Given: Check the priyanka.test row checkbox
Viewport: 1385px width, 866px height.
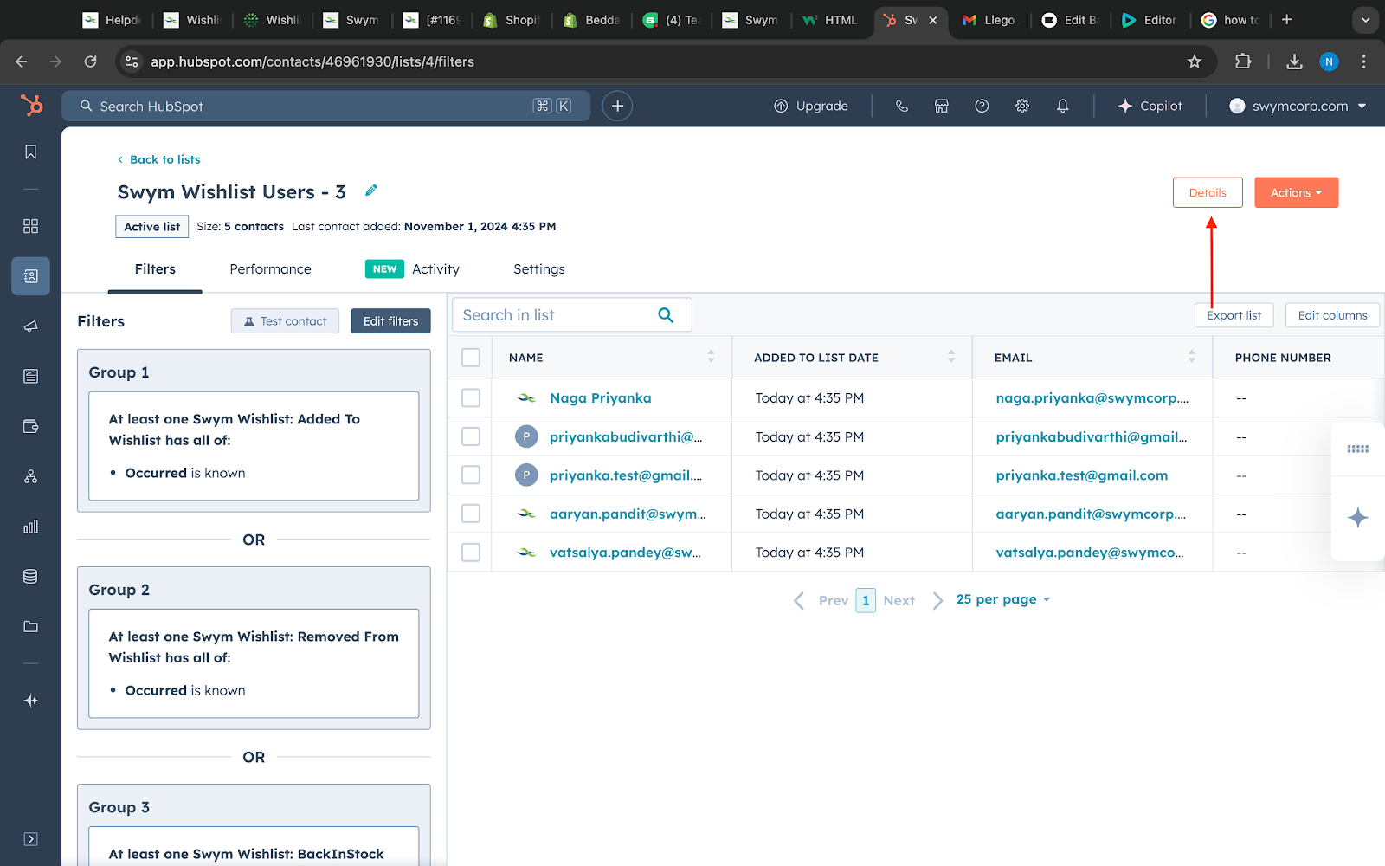Looking at the screenshot, I should tap(471, 475).
